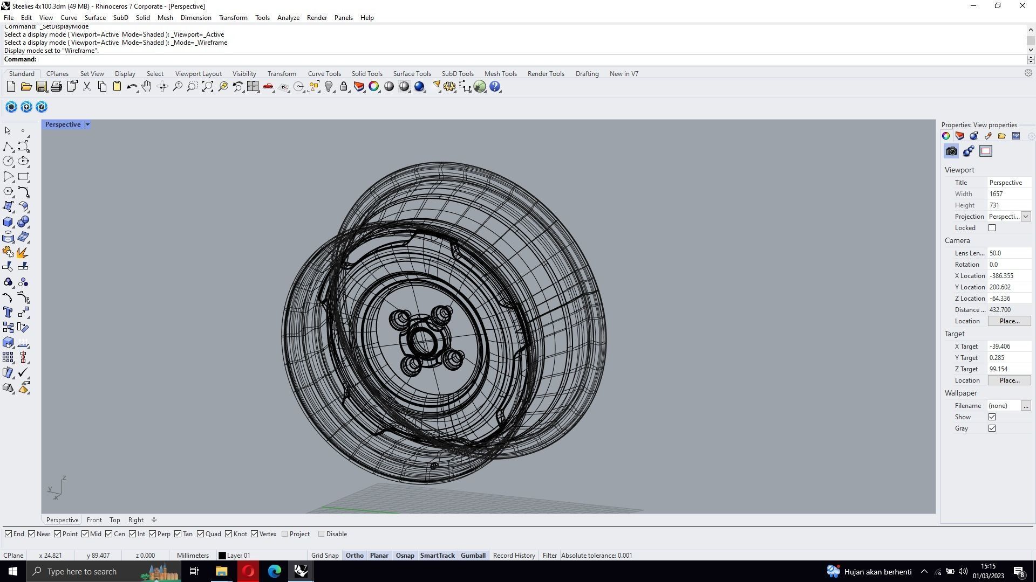Click the Hide objects lightbulb icon
Screen dimensions: 1036x582
pos(329,87)
